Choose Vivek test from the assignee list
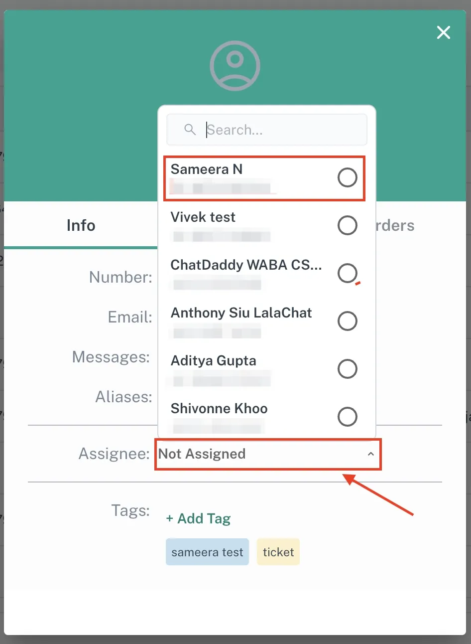This screenshot has height=644, width=471. 203,217
